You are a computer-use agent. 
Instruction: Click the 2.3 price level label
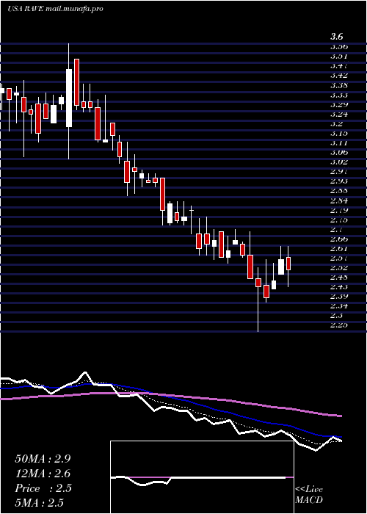(336, 315)
